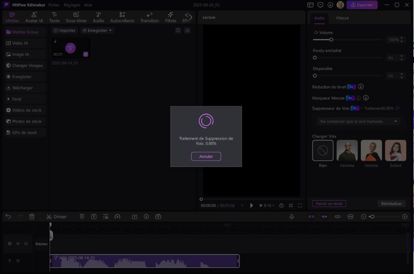
Task: Adjust the Volume slider handle
Action: (x=331, y=40)
